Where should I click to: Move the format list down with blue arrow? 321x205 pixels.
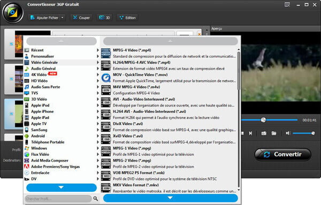tap(170, 198)
